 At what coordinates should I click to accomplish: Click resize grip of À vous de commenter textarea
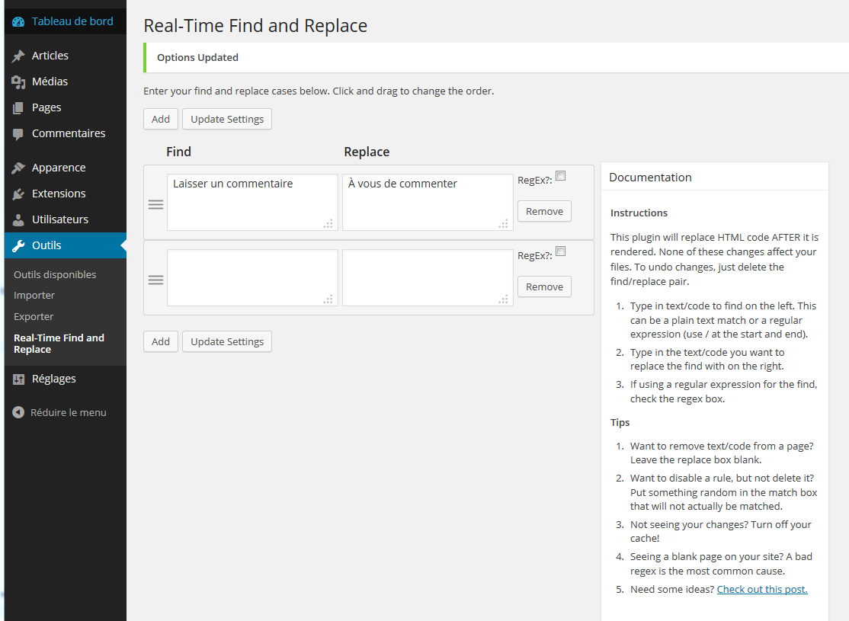(x=504, y=223)
